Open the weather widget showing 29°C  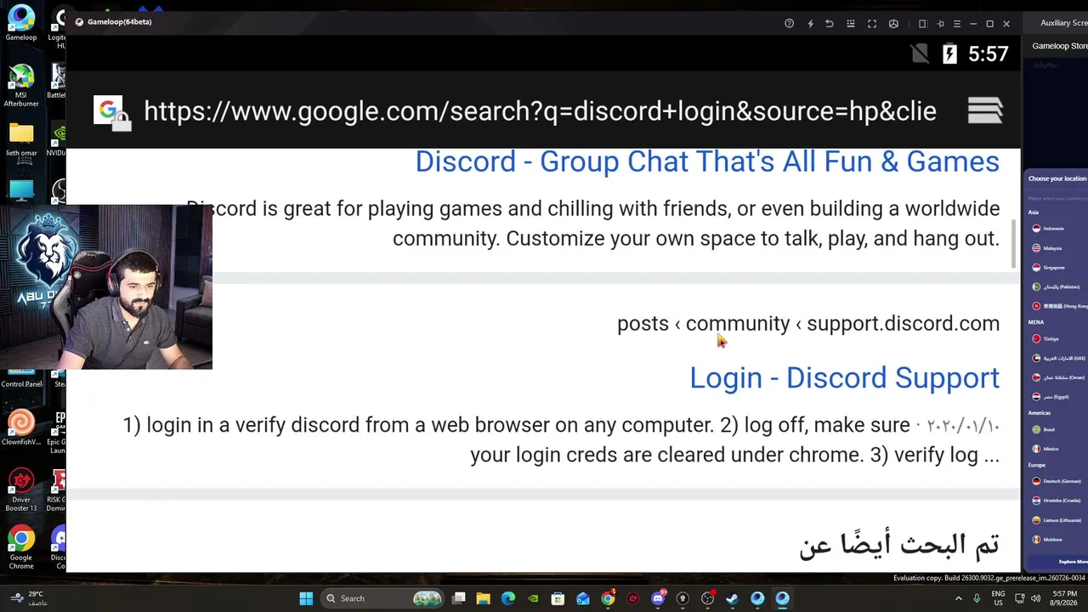click(x=27, y=598)
